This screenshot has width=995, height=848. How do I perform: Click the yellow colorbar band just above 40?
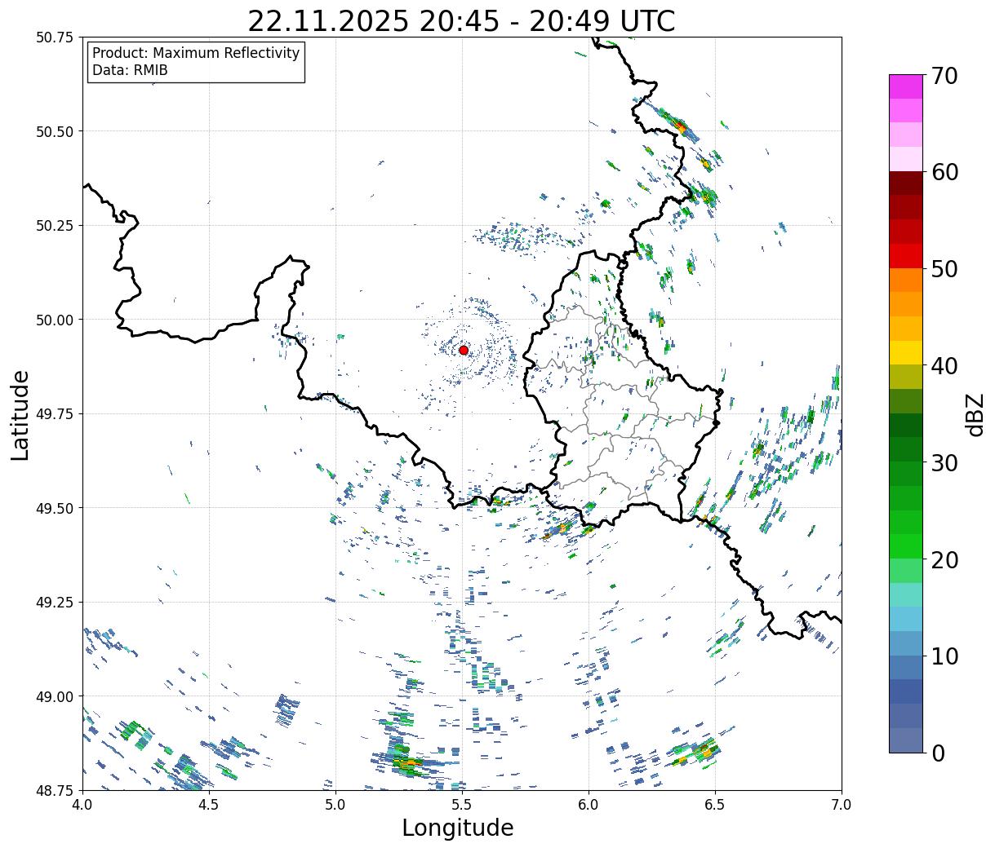[x=906, y=352]
